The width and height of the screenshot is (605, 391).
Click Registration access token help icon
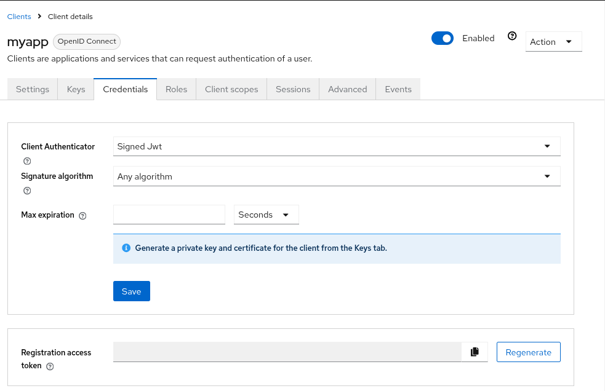point(50,366)
